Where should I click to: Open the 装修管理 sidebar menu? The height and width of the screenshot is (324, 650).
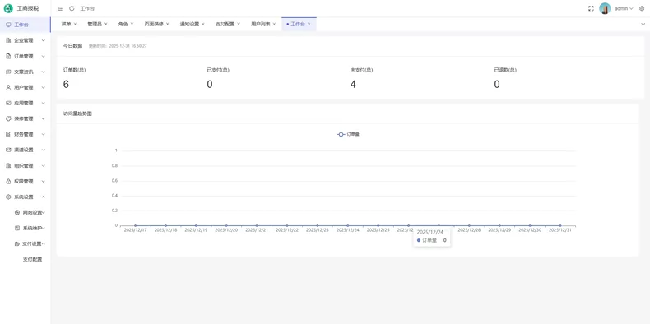[26, 118]
